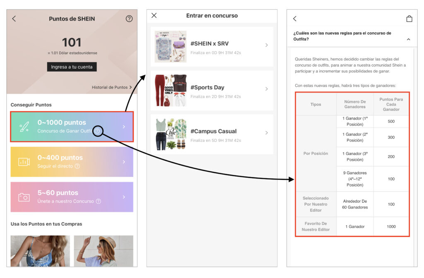Viewport: 424px width, 278px height.
Task: Click 'Finaliza en 5D 9H 31M 42s' countdown
Action: (215, 141)
